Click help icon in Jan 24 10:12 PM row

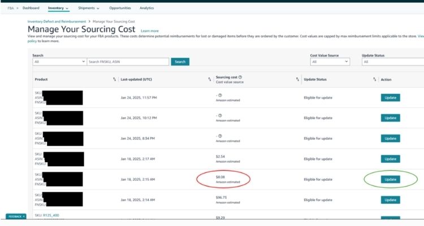tap(219, 115)
